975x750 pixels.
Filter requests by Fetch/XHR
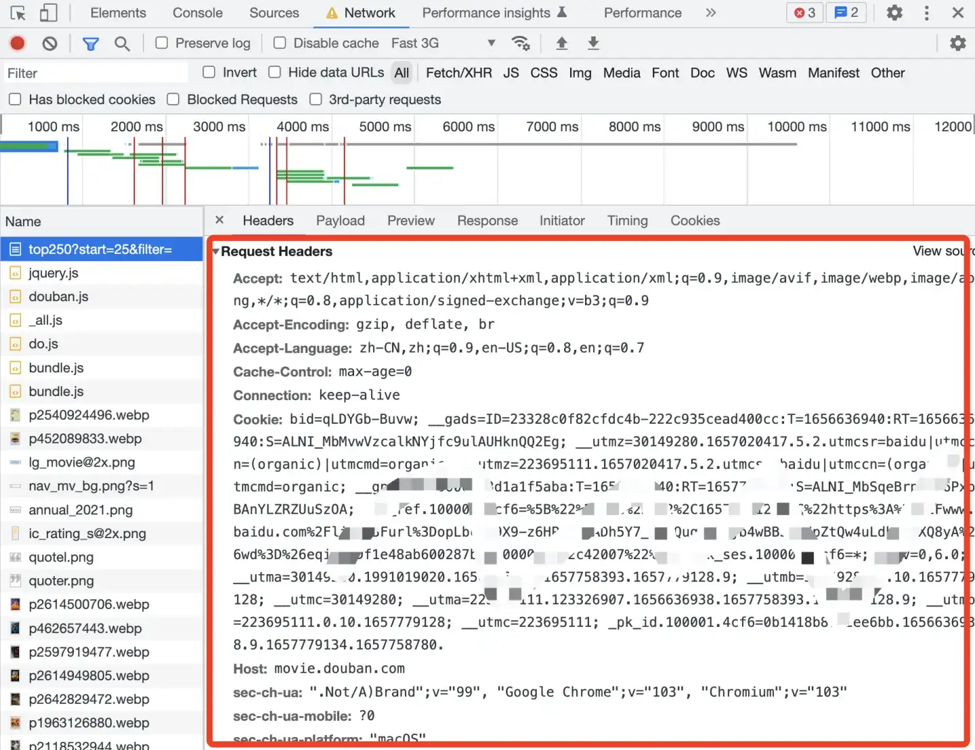459,72
